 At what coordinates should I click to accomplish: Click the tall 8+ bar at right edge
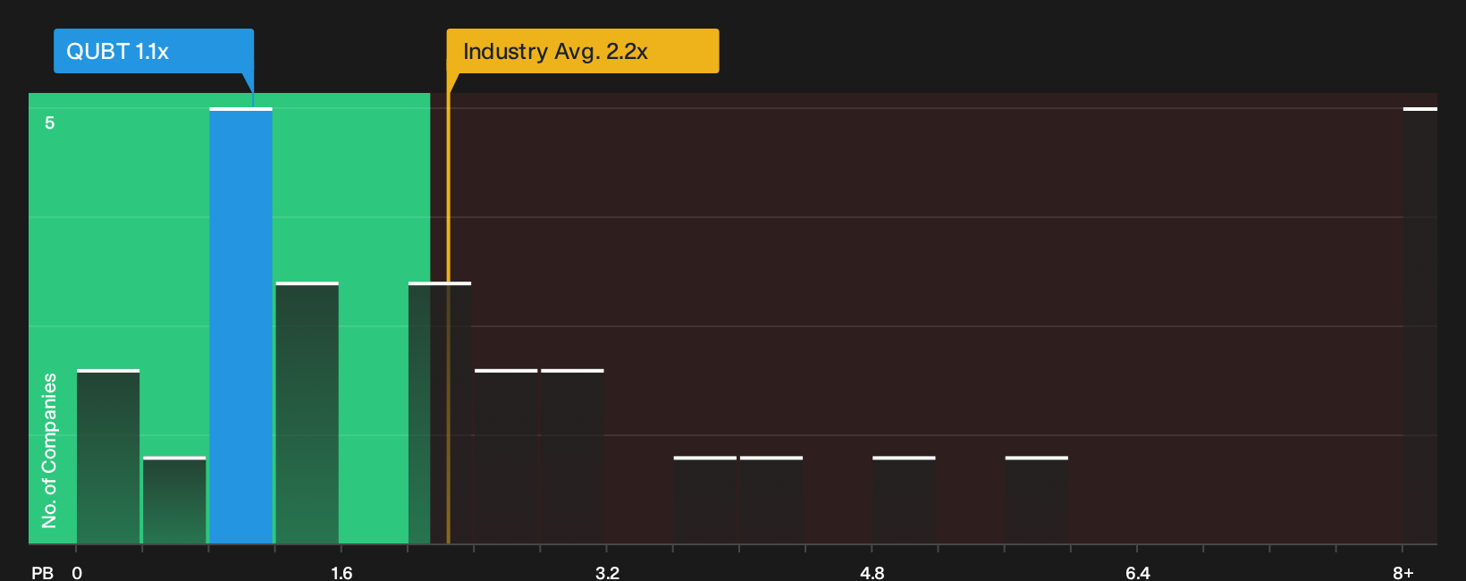point(1420,325)
